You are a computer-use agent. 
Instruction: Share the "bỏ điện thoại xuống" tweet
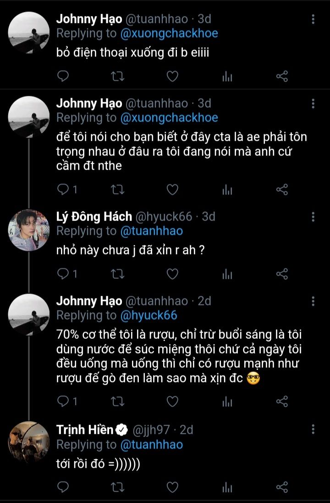(282, 77)
